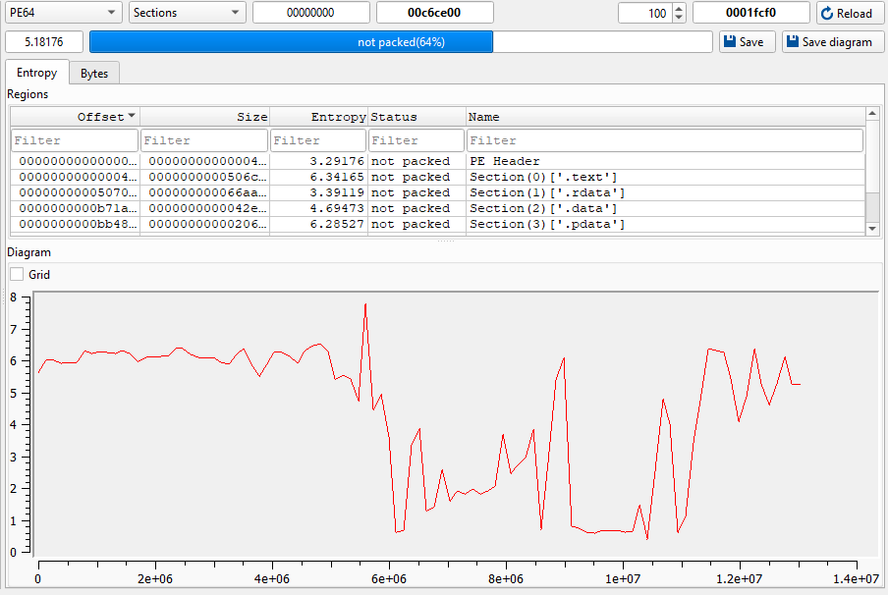Click the Name column filter field
888x595 pixels.
[665, 140]
